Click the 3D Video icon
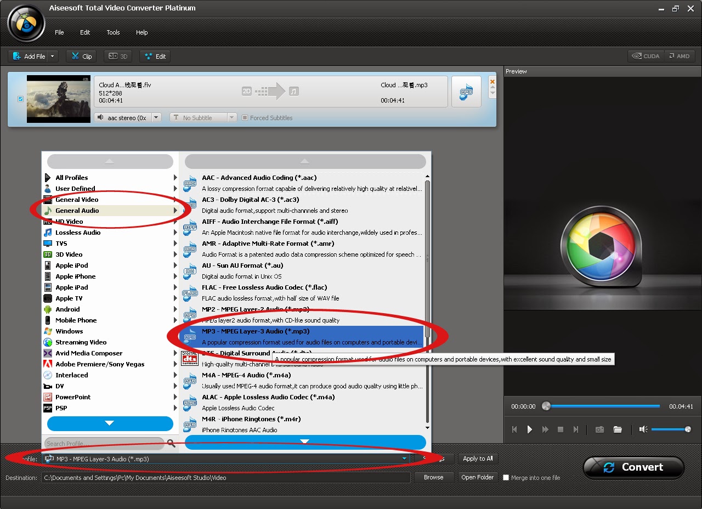 click(48, 255)
